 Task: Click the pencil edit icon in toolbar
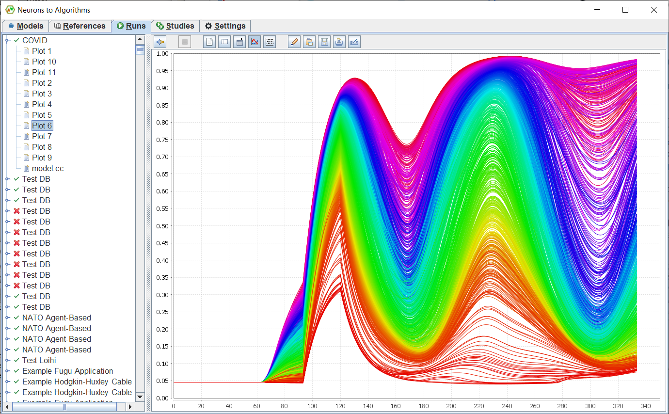(x=294, y=42)
